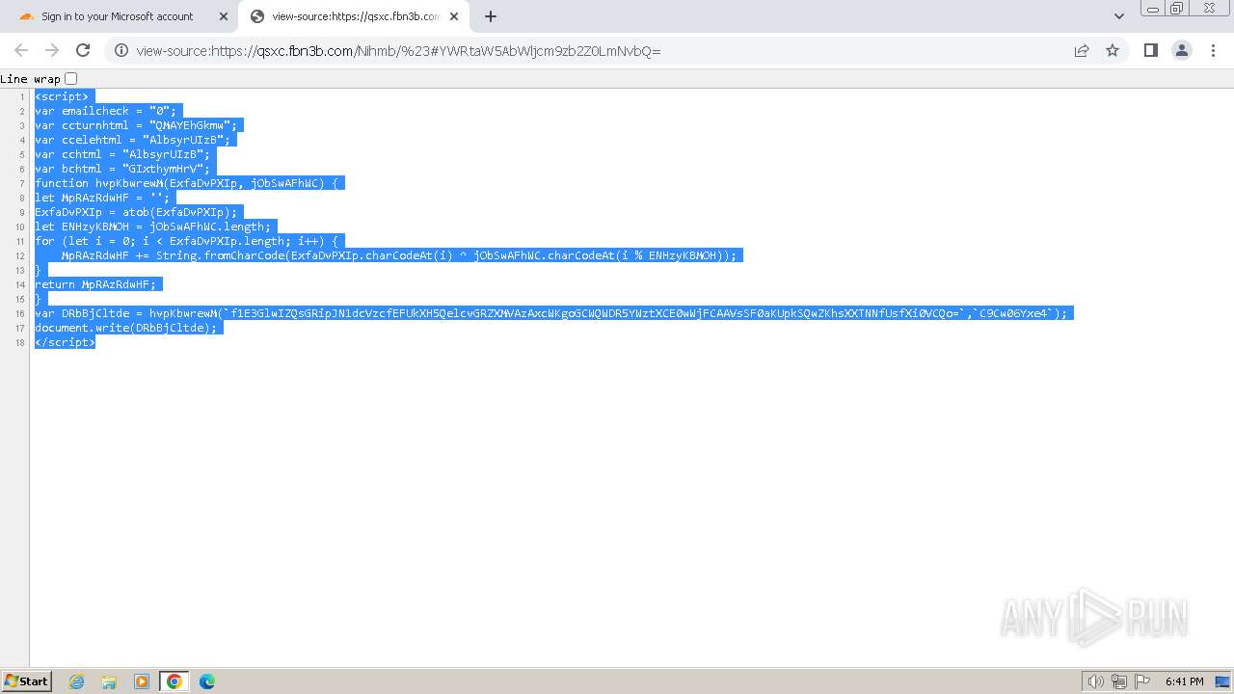Image resolution: width=1234 pixels, height=694 pixels.
Task: Bookmark this page with star icon
Action: click(x=1113, y=50)
